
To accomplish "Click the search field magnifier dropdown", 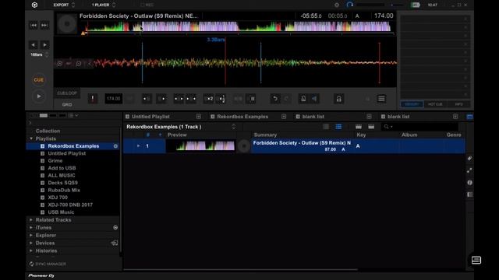I will pyautogui.click(x=388, y=127).
